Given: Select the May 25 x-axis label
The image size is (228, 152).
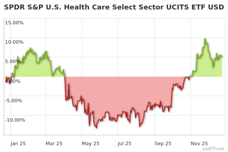Looking at the screenshot, I should [90, 143].
